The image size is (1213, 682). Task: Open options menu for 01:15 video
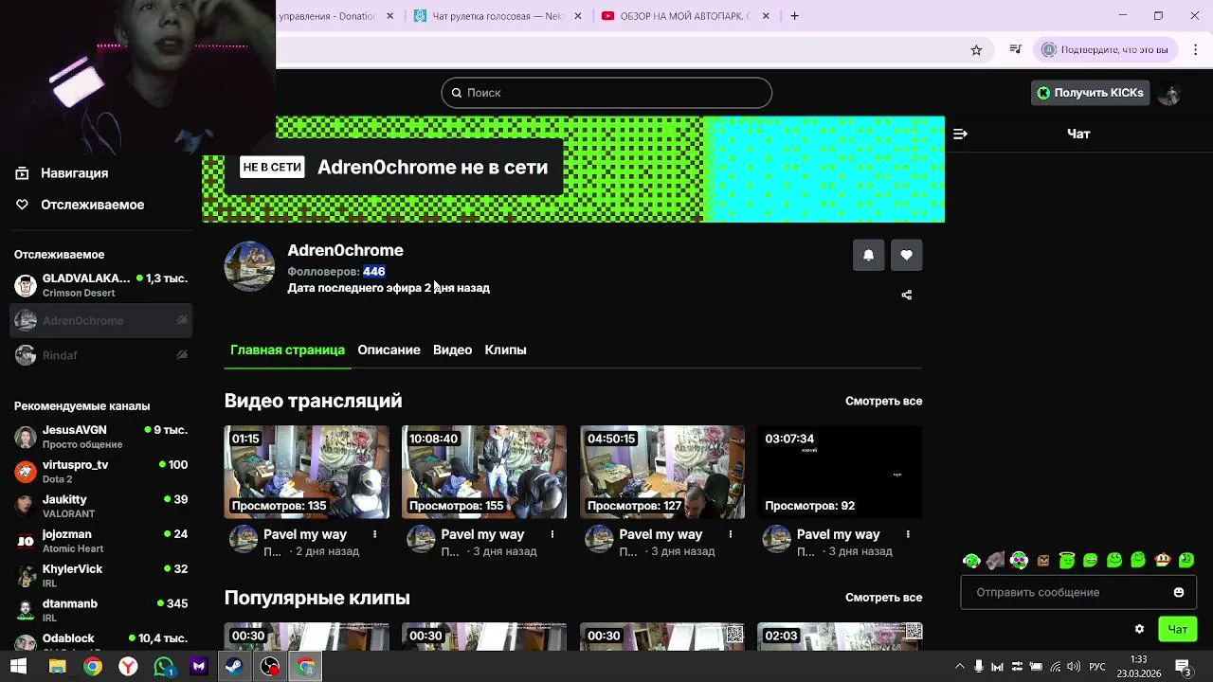(x=374, y=534)
